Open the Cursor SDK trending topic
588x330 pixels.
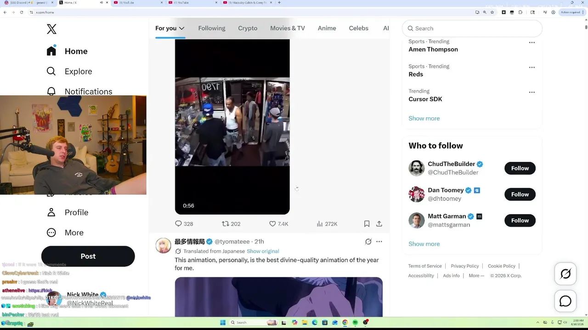click(x=425, y=99)
